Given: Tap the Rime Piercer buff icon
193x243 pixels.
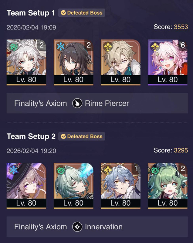Looking at the screenshot, I should pos(77,103).
